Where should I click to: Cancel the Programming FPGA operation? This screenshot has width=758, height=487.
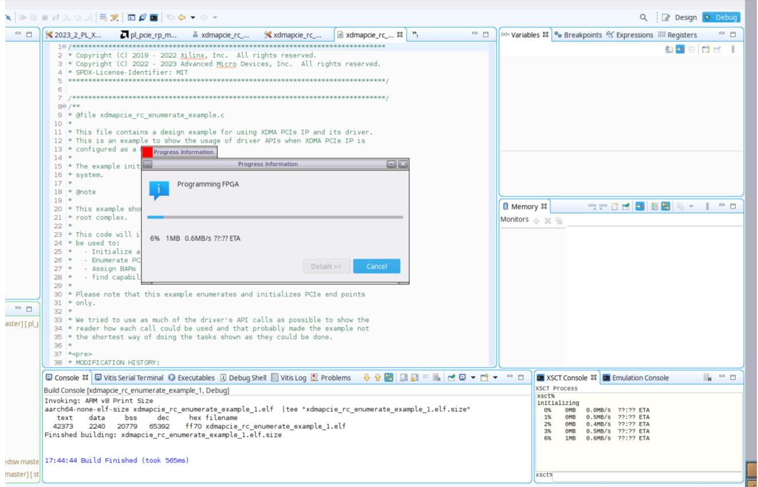point(376,266)
